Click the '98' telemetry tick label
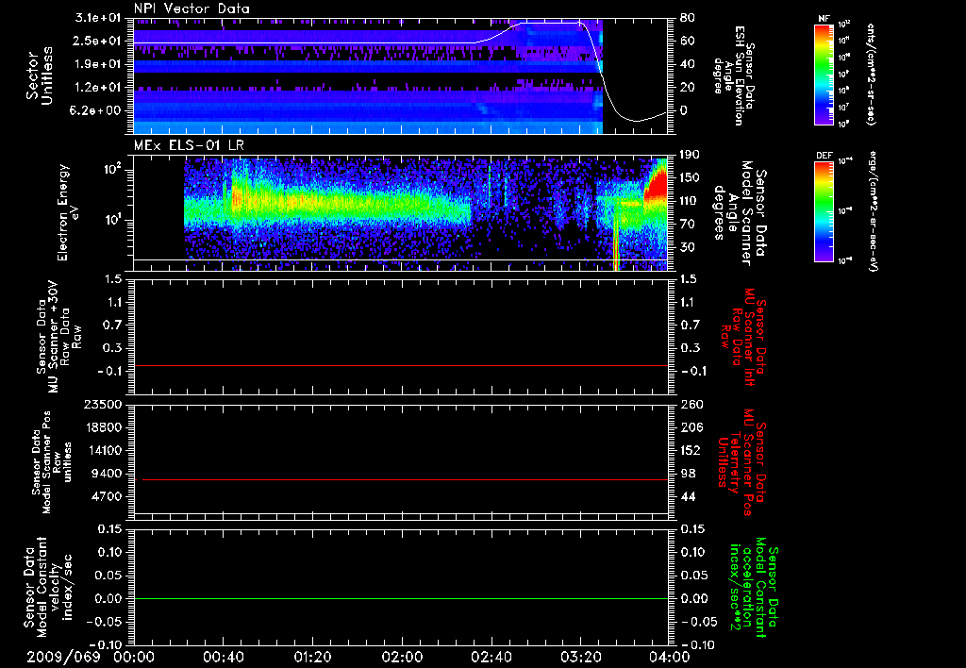This screenshot has height=668, width=966. point(688,474)
